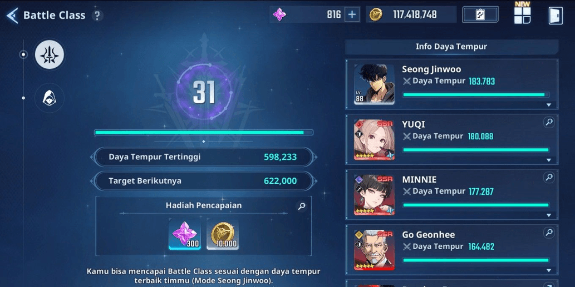
Task: Tap the exit door icon
Action: 556,16
